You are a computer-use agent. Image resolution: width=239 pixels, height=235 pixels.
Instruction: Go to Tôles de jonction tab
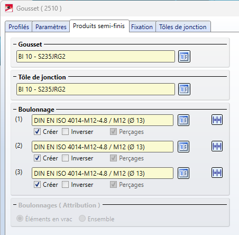[183, 27]
